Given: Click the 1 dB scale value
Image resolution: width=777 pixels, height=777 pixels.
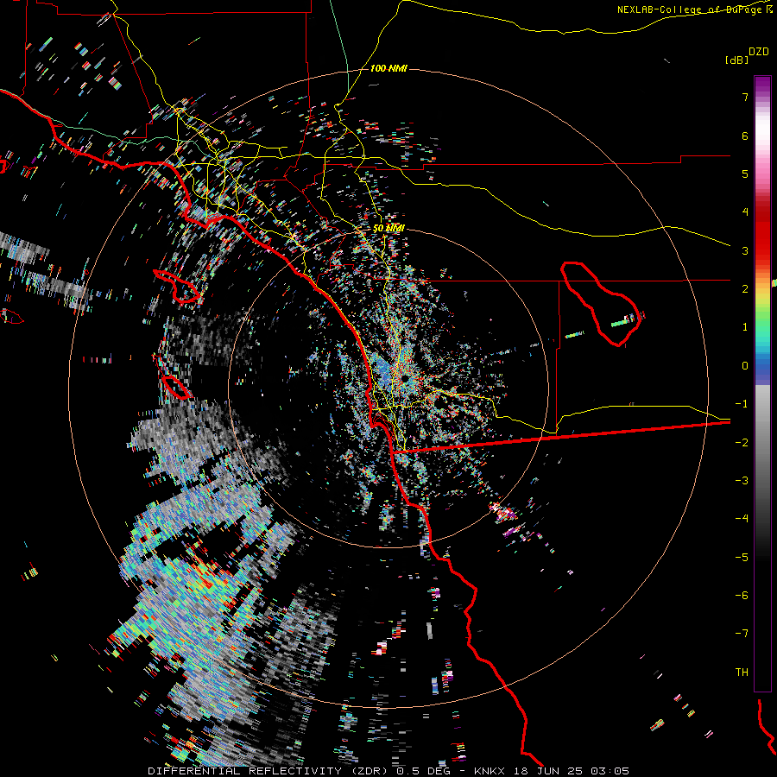Looking at the screenshot, I should 745,327.
